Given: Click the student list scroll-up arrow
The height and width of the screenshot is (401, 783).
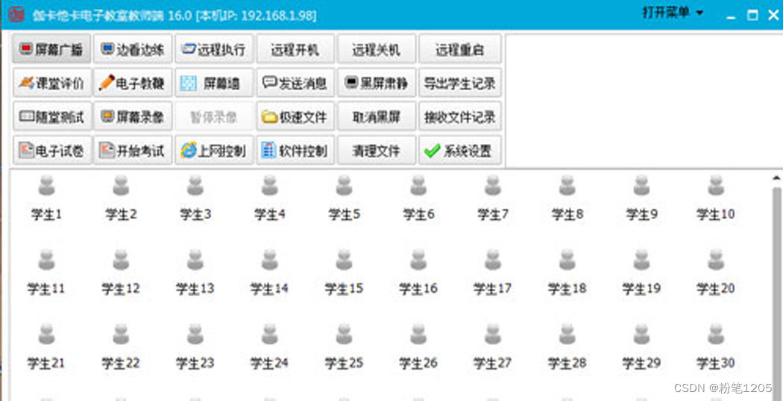Looking at the screenshot, I should pos(776,178).
